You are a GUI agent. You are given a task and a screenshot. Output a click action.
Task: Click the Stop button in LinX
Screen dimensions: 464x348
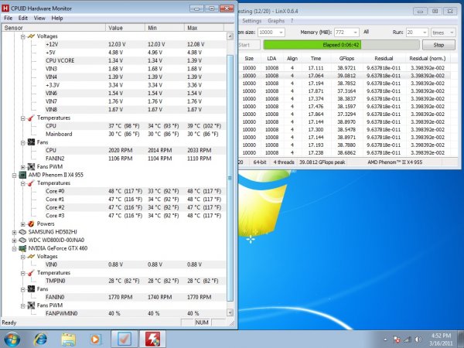(x=438, y=45)
